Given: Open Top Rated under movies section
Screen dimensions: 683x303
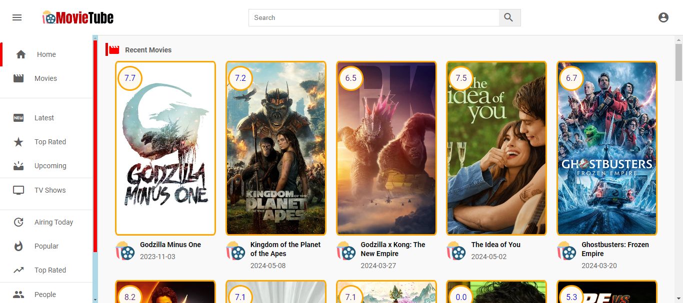Looking at the screenshot, I should (50, 142).
